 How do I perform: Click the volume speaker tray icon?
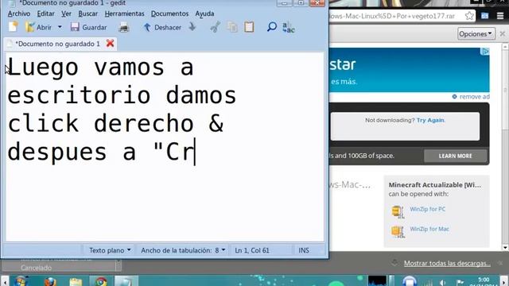(x=443, y=283)
